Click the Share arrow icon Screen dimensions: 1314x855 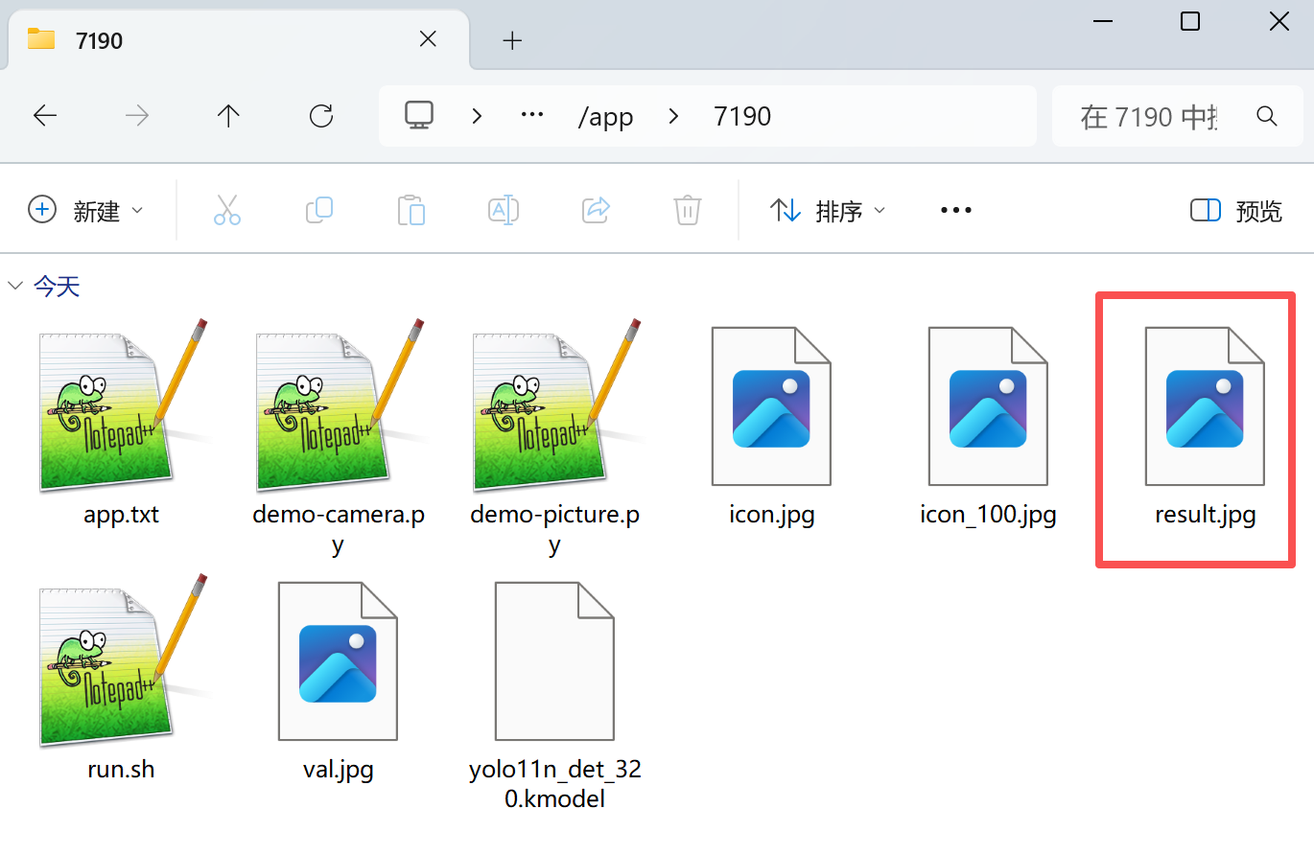(x=596, y=210)
